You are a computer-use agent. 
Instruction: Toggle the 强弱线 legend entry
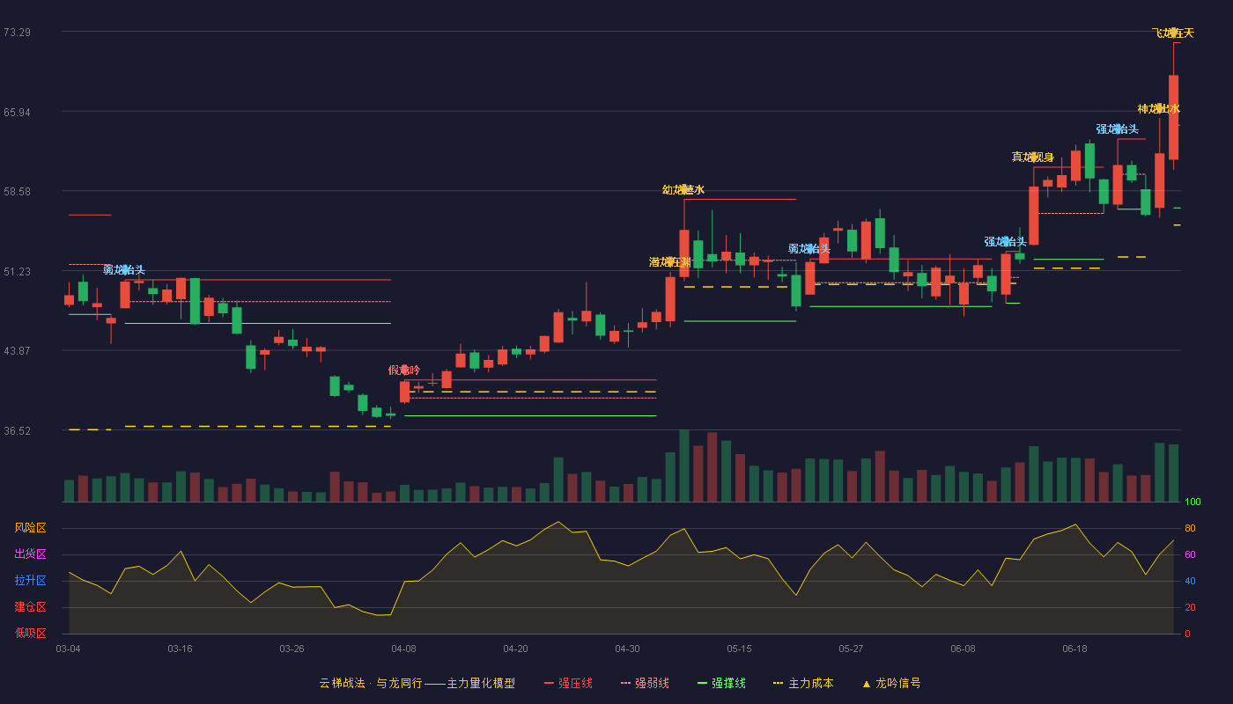pos(645,683)
